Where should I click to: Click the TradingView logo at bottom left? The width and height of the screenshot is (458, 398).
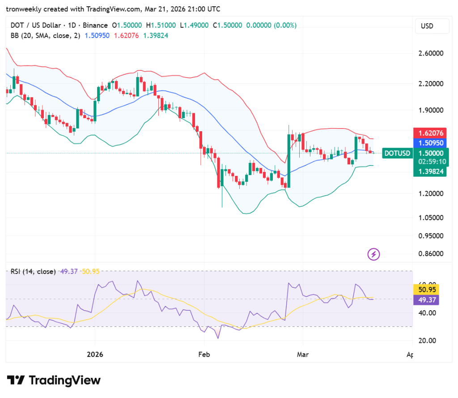pos(54,380)
